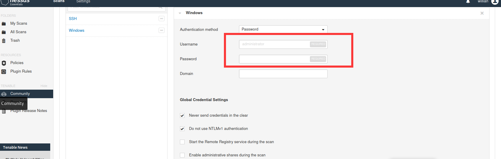Open the Authentication method dropdown
This screenshot has height=159, width=501.
[283, 29]
